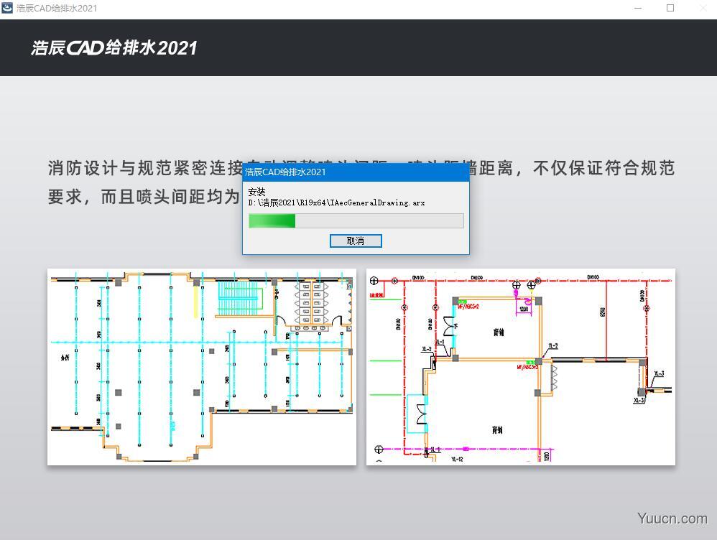
Task: Click the dialog title 浩辰CAD给排水2021
Action: point(285,172)
